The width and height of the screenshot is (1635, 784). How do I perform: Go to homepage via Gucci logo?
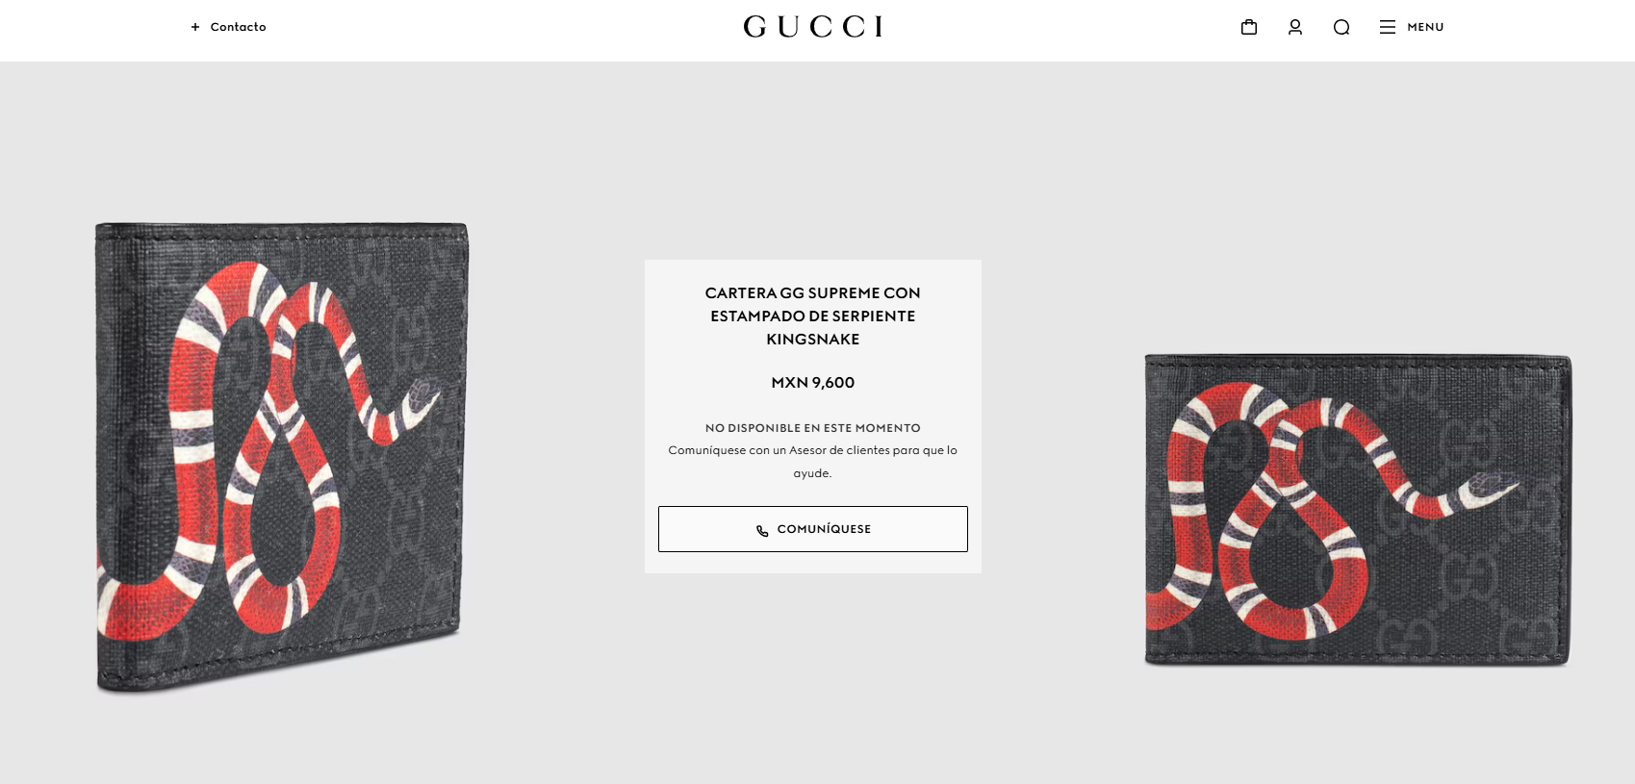(x=813, y=26)
